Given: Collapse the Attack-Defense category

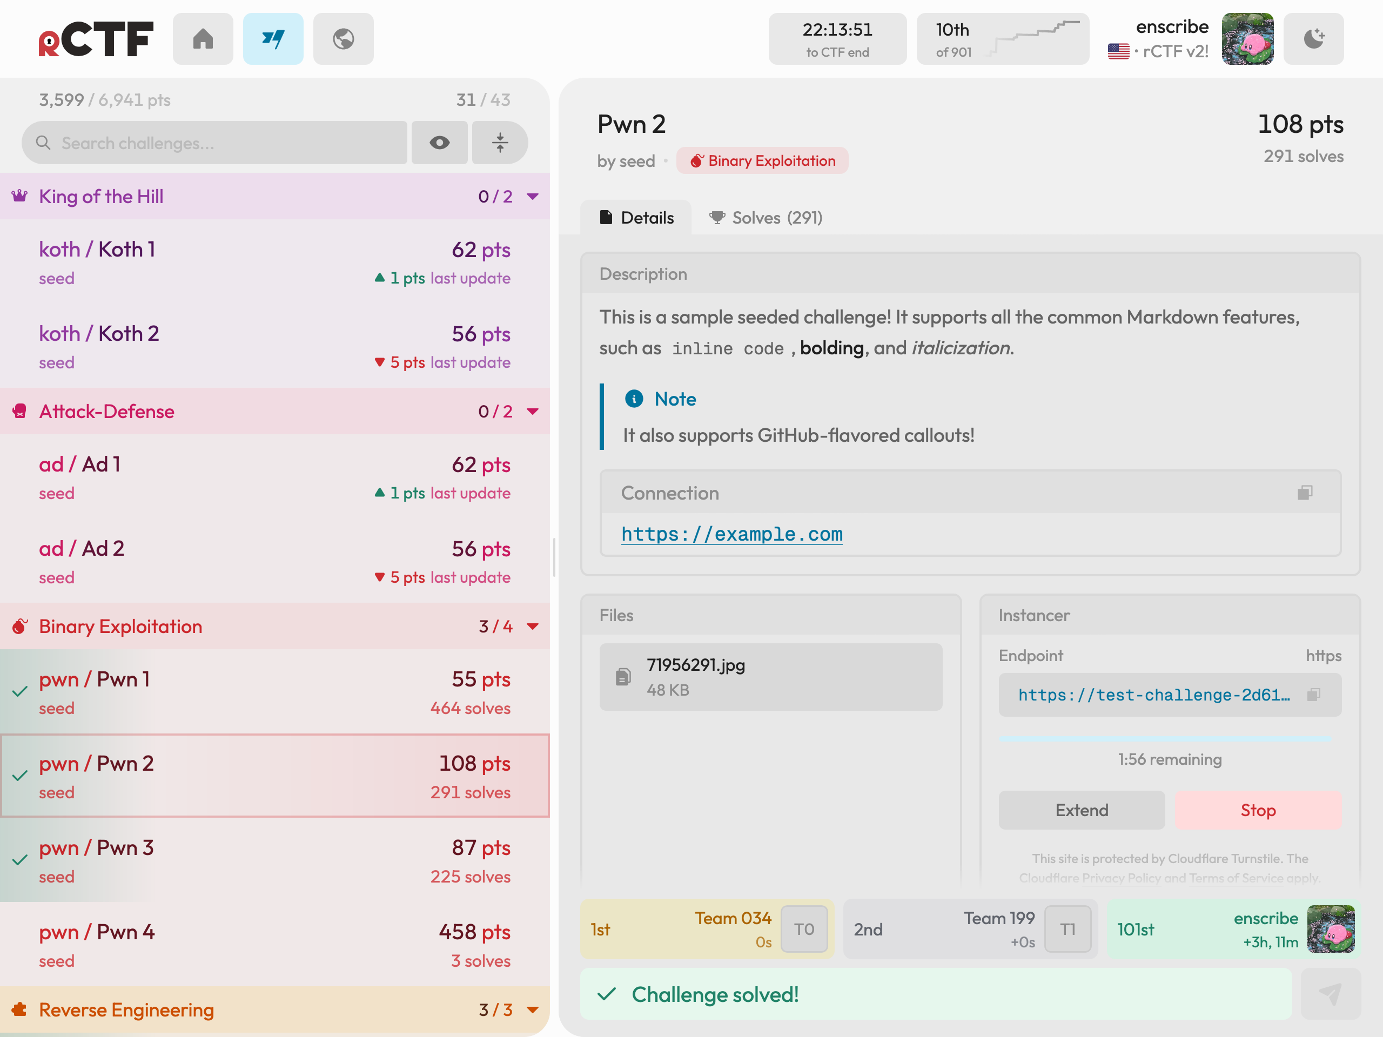Looking at the screenshot, I should 533,412.
